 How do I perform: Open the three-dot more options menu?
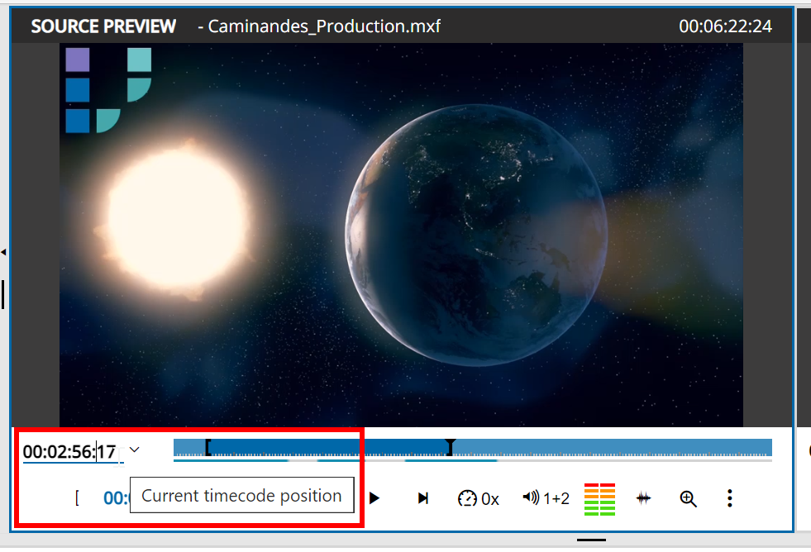(x=729, y=497)
